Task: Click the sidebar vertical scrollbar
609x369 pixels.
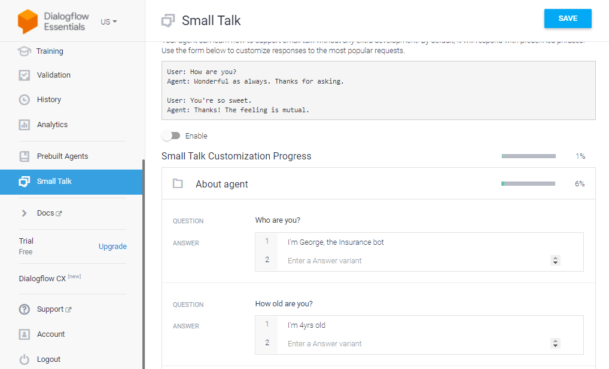Action: coord(144,263)
